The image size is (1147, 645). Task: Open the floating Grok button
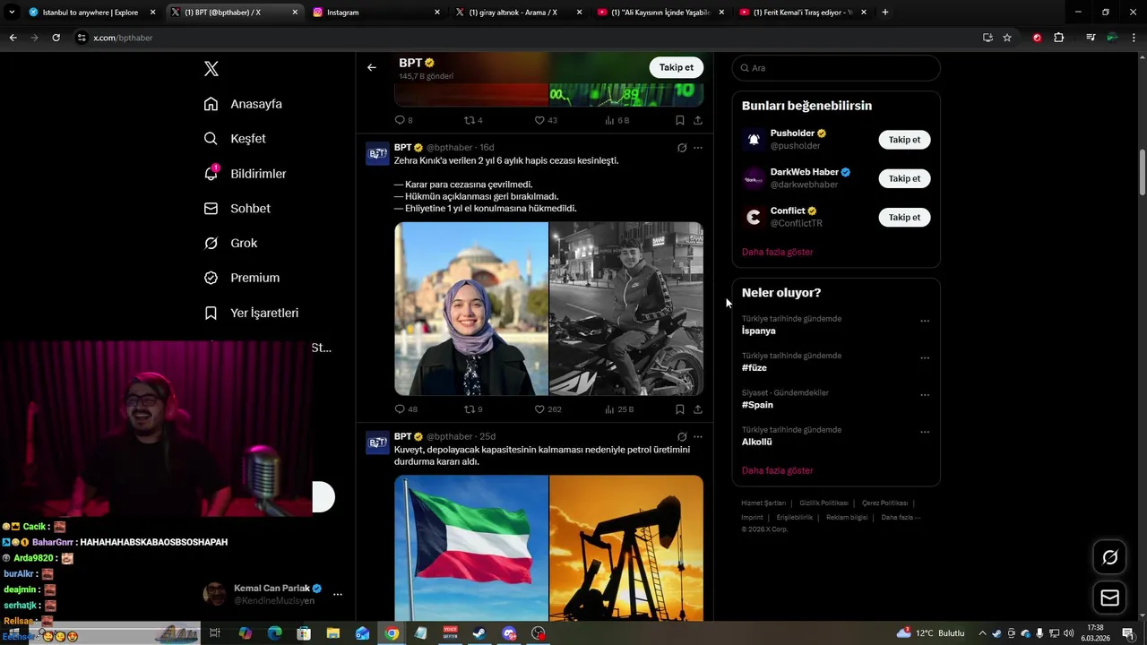pyautogui.click(x=1110, y=558)
